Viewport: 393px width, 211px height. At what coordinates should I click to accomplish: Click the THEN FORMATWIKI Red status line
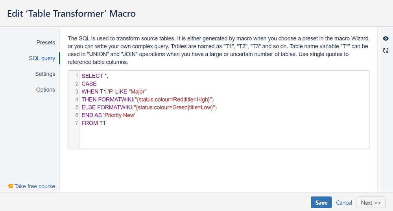tap(148, 99)
